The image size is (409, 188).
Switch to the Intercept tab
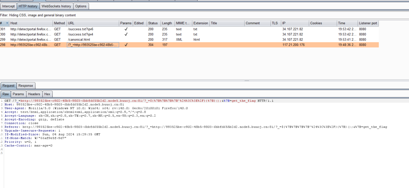(x=8, y=6)
